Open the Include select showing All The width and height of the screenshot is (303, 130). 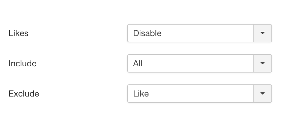coord(200,63)
